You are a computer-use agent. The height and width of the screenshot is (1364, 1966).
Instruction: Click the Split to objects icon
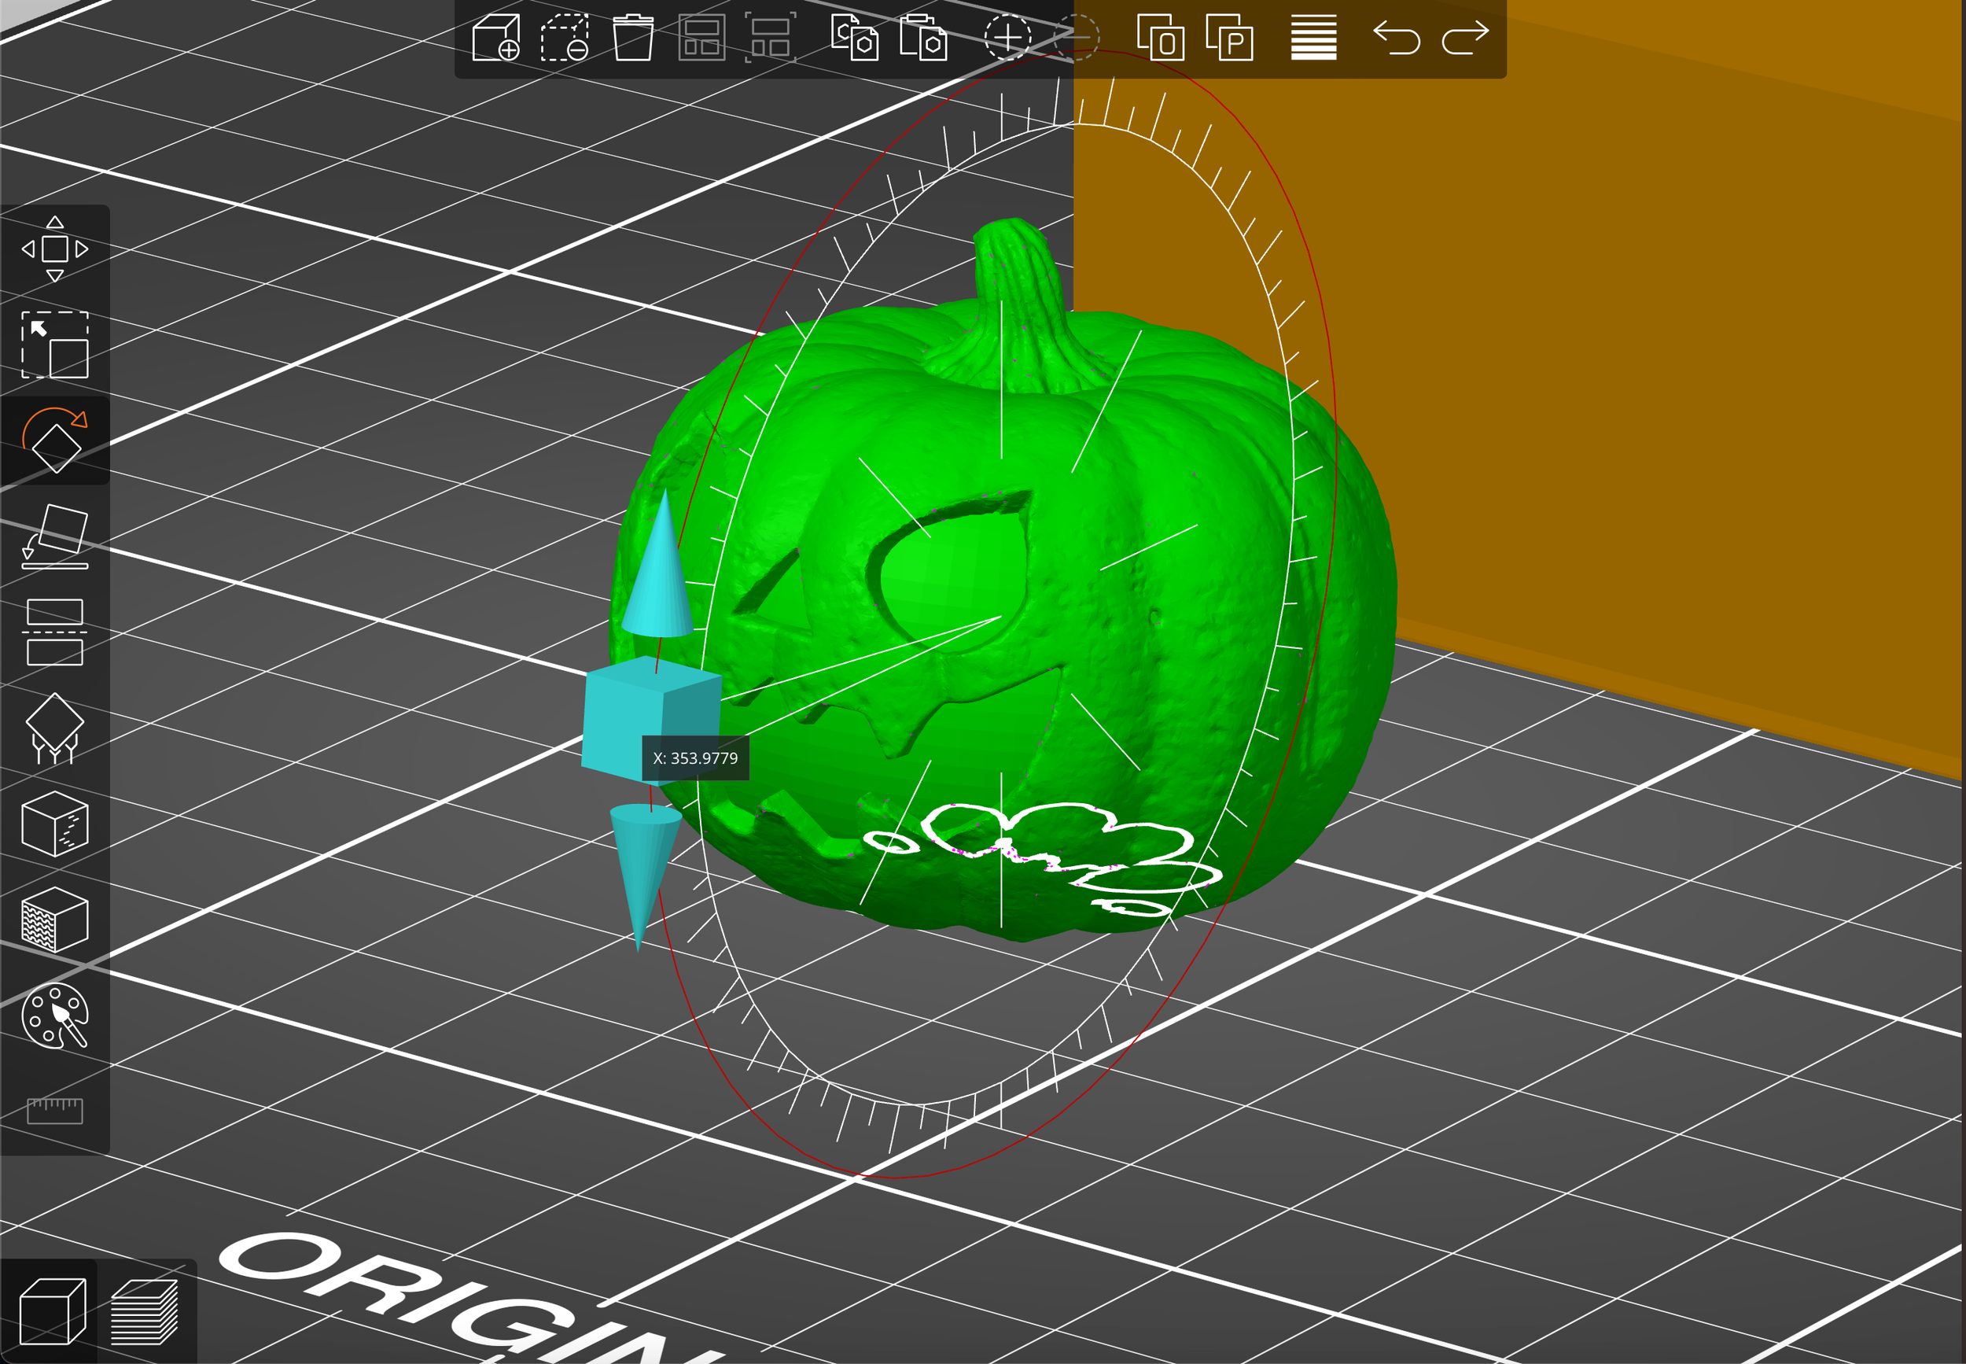click(x=1160, y=37)
